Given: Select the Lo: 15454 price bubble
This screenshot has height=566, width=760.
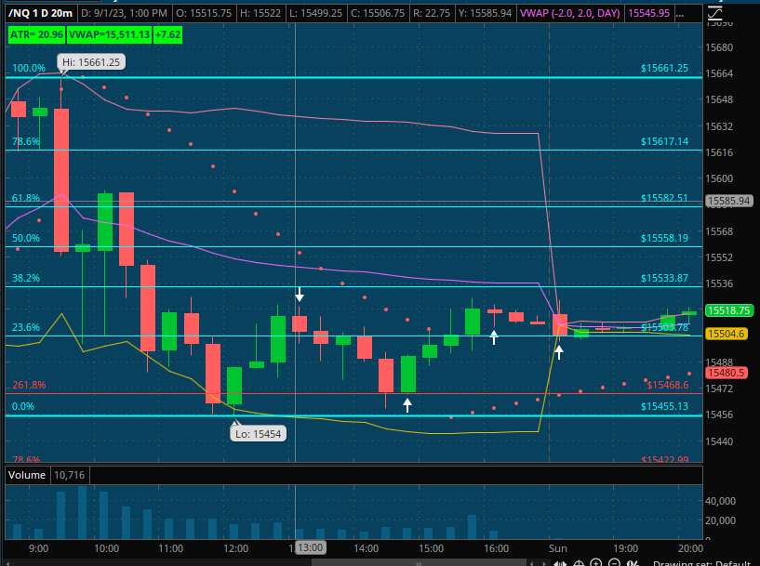Looking at the screenshot, I should tap(258, 434).
